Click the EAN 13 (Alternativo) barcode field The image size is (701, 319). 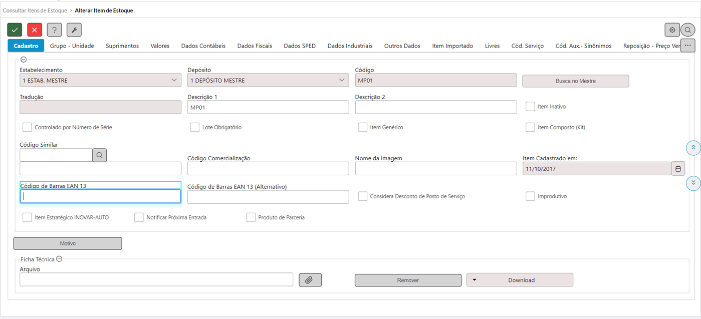(268, 197)
